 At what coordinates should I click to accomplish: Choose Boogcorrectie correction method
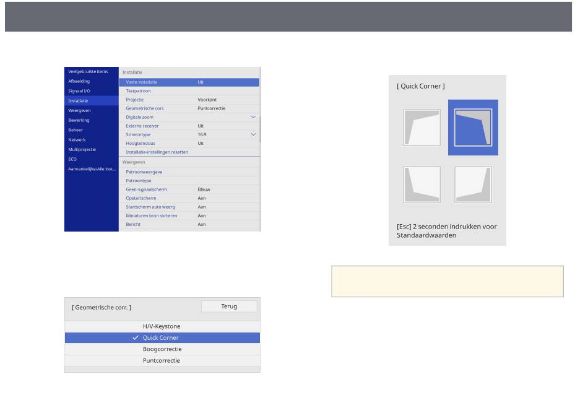point(162,349)
